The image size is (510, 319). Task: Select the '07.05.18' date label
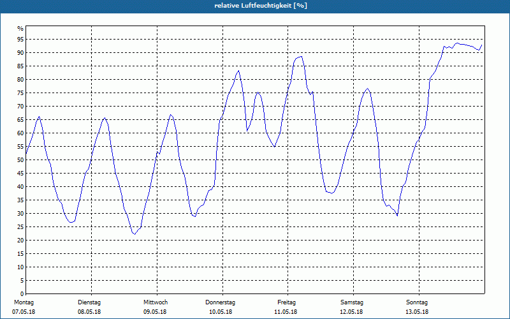tap(24, 312)
